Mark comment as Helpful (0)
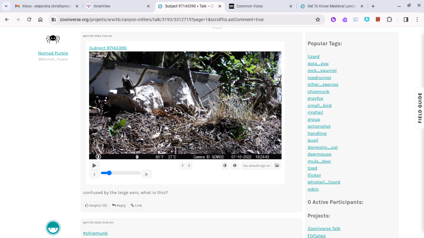The width and height of the screenshot is (424, 238). coord(96,206)
